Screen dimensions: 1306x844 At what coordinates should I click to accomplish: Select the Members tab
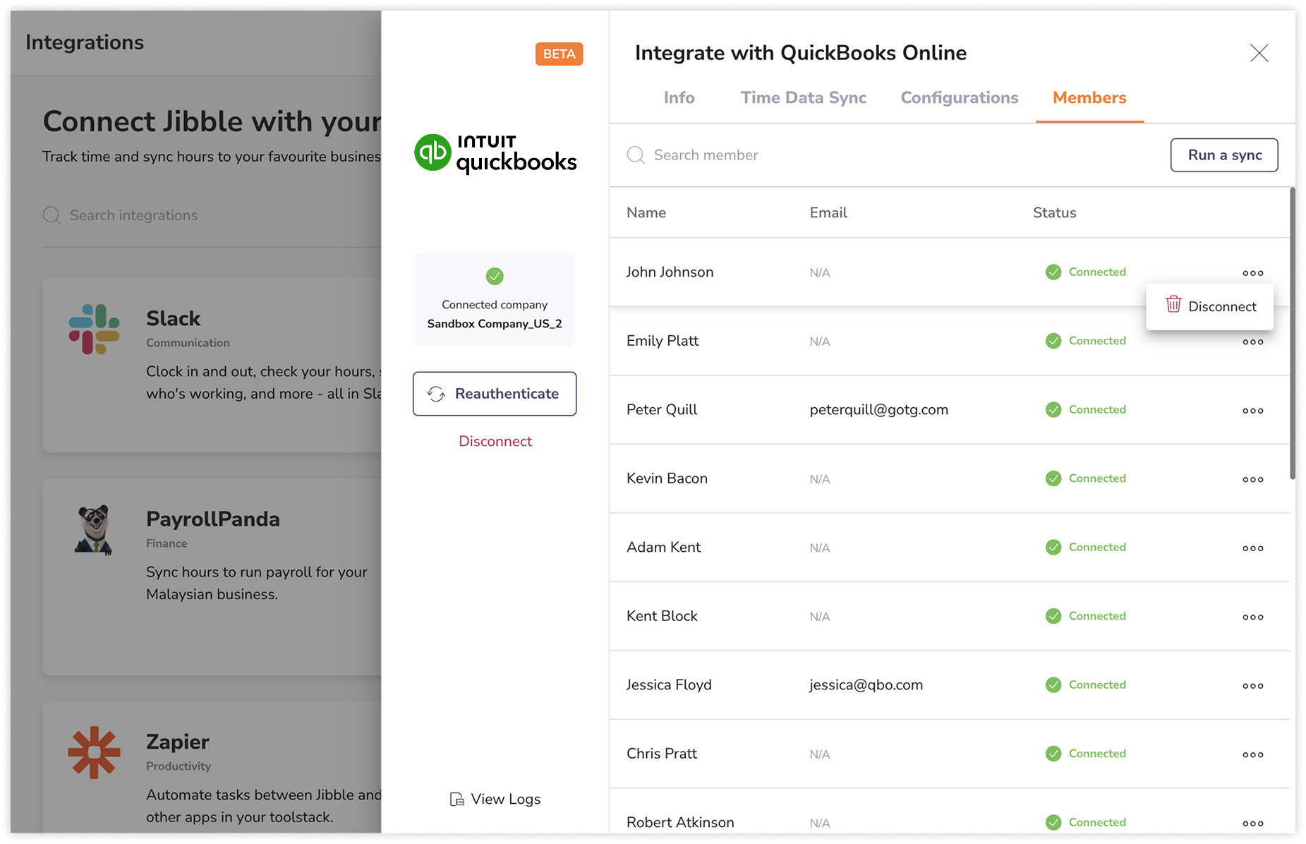tap(1089, 98)
